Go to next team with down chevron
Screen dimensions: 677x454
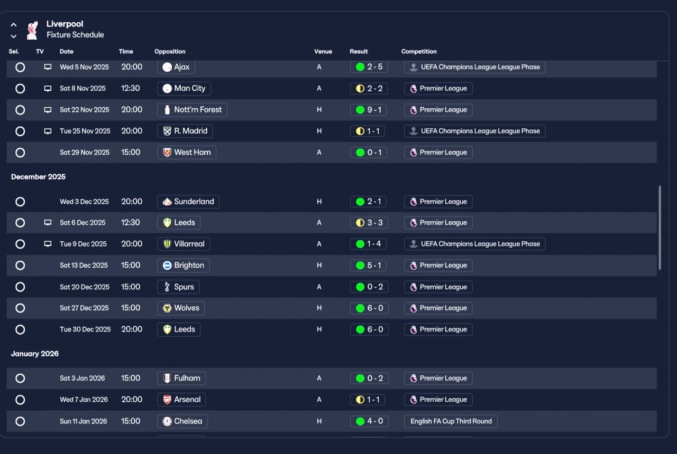[14, 36]
